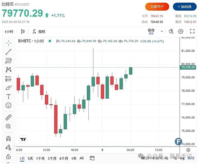Open the Fibonacci retracement tool
Viewport: 198px width, 164px height.
pyautogui.click(x=8, y=61)
